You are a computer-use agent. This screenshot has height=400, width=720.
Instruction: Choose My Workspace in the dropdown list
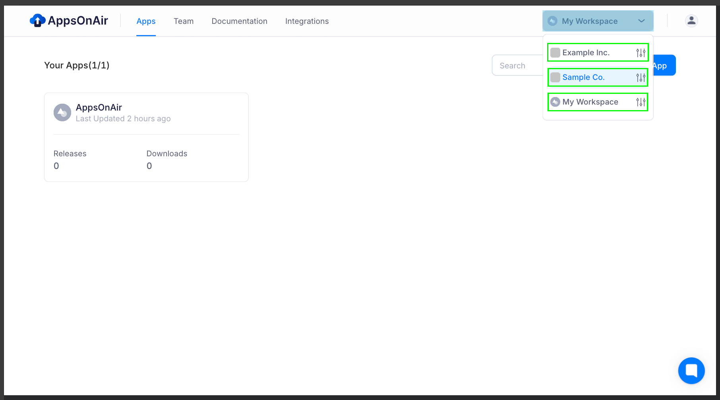click(x=590, y=102)
